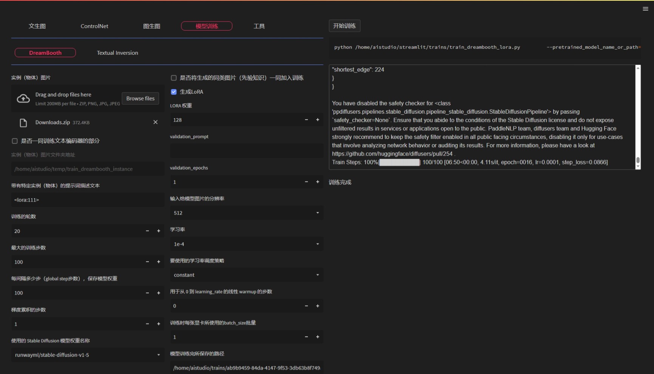The width and height of the screenshot is (654, 374).
Task: Click the Browse files button
Action: pos(140,98)
